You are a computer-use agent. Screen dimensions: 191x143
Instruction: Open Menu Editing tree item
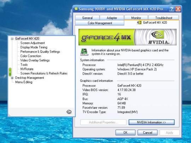point(24,82)
